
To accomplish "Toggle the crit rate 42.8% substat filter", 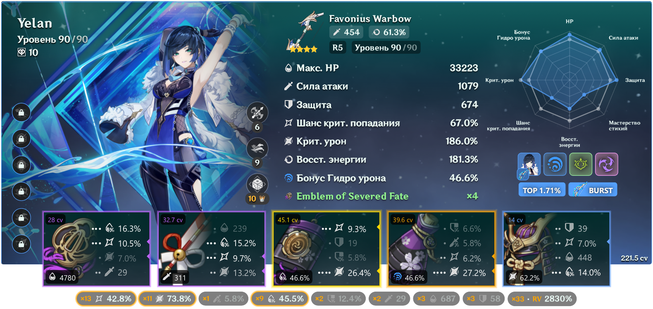I will pos(106,299).
